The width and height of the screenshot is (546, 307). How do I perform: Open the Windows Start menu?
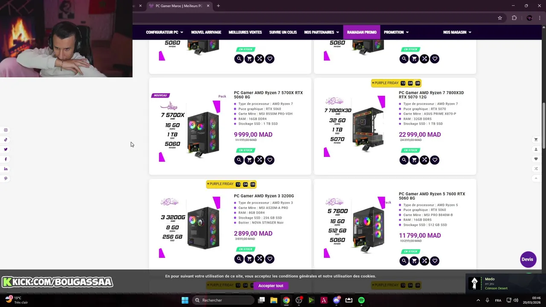pyautogui.click(x=185, y=300)
